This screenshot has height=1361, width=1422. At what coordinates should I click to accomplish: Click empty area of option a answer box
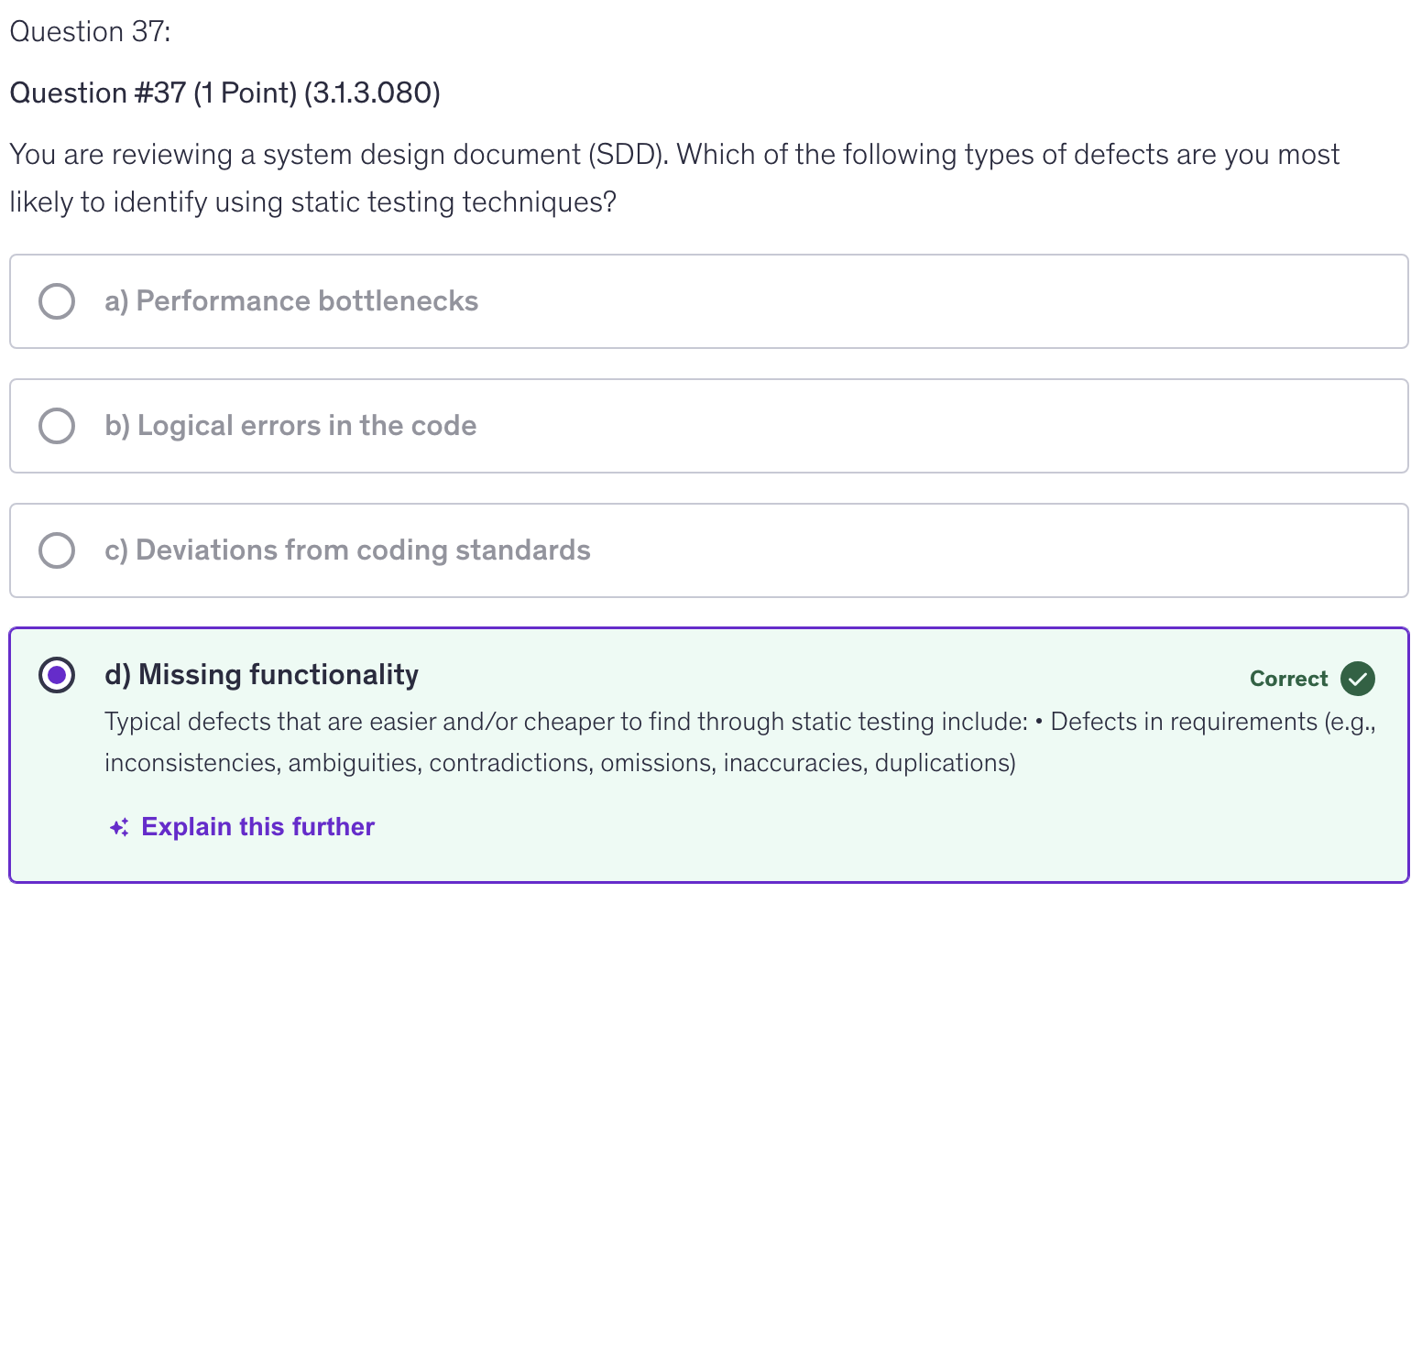916,301
